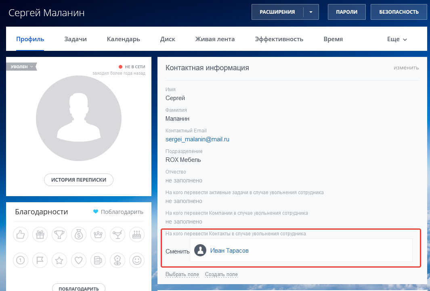Screen dimensions: 430x291
Task: Open the Календарь tab
Action: point(123,39)
